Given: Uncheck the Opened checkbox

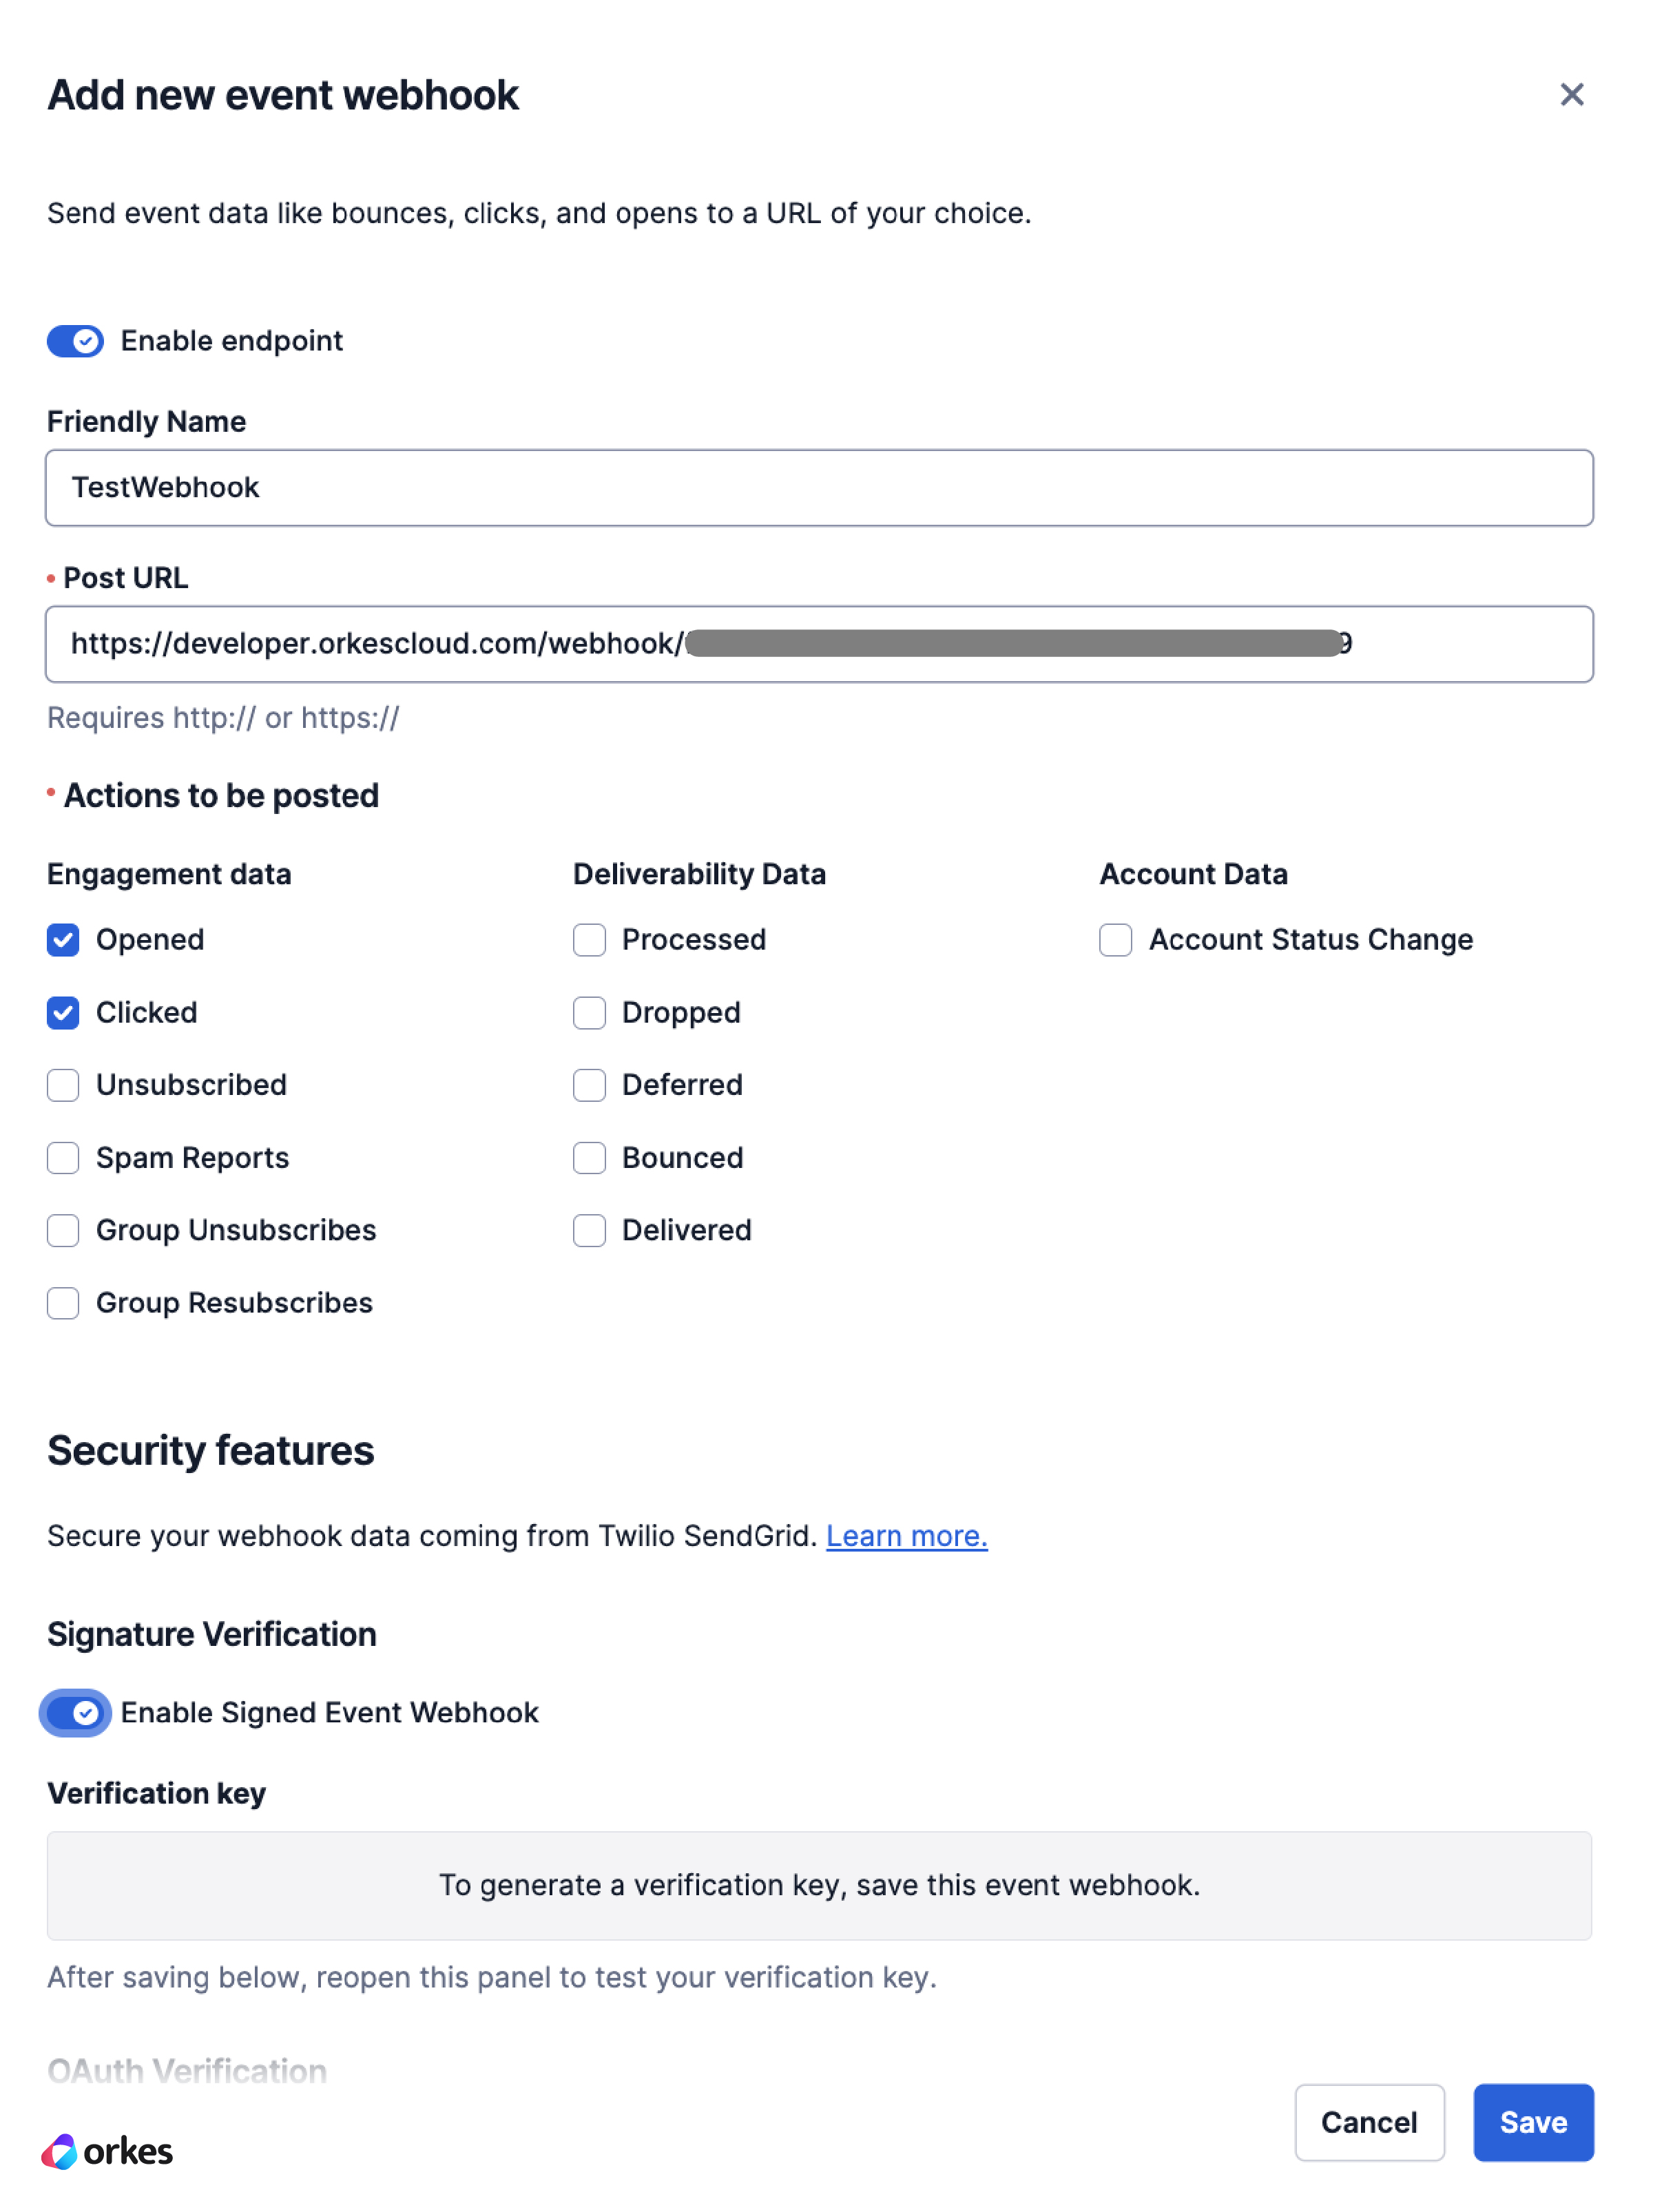Looking at the screenshot, I should pyautogui.click(x=63, y=940).
